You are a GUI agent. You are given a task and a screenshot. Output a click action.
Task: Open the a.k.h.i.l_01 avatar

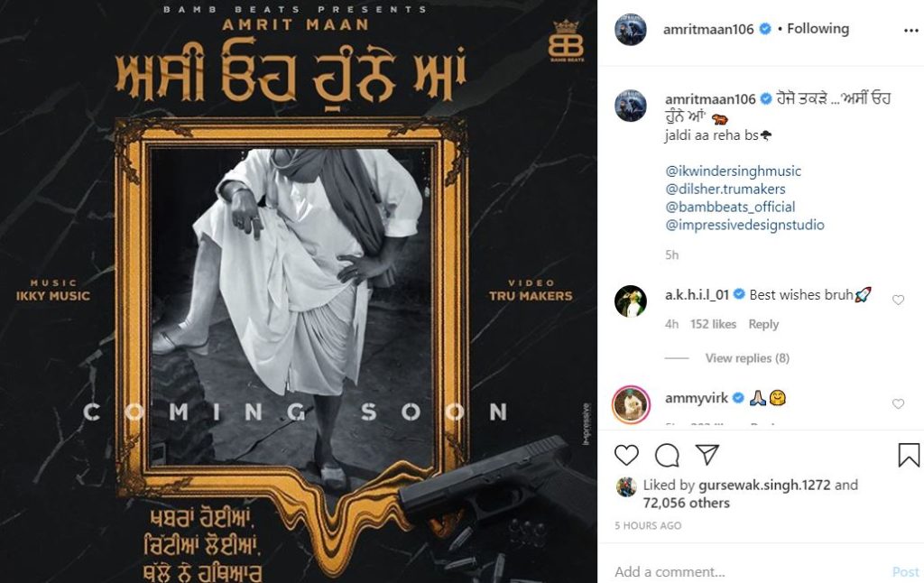(x=631, y=301)
